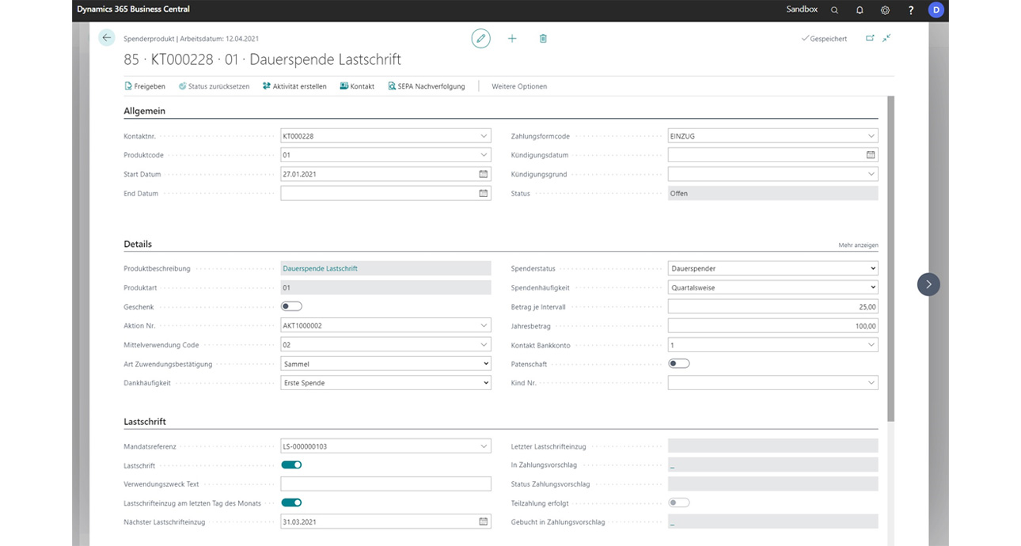
Task: Enable the Geschenk toggle
Action: click(291, 306)
